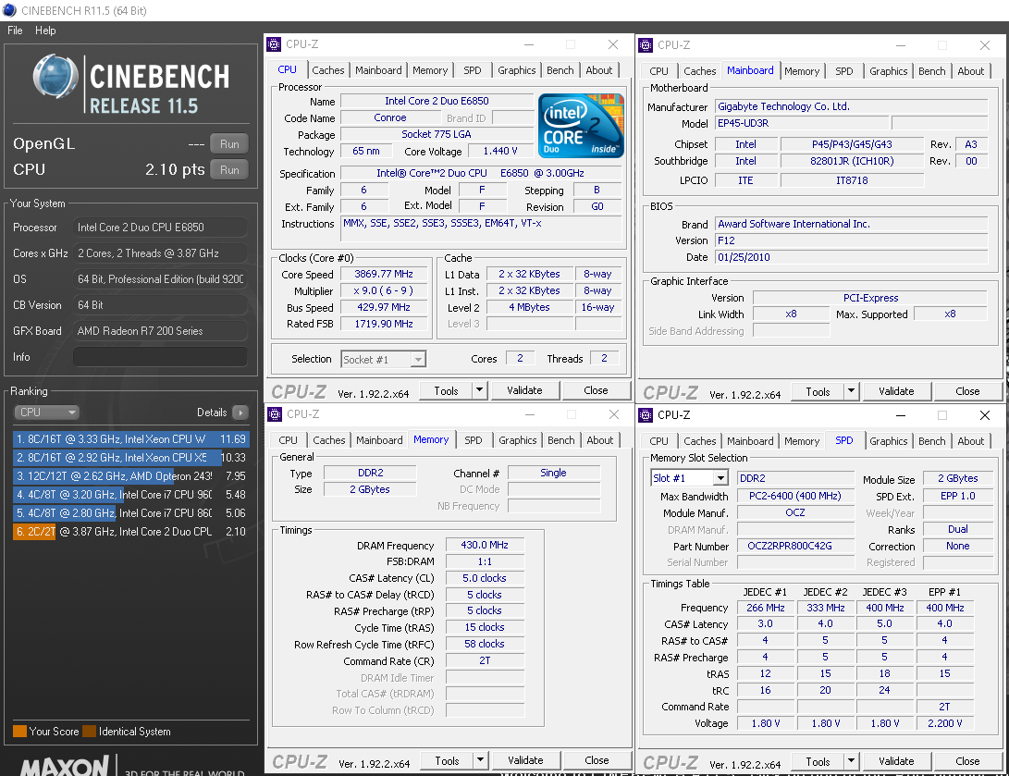Click Validate in CPU window

(524, 390)
